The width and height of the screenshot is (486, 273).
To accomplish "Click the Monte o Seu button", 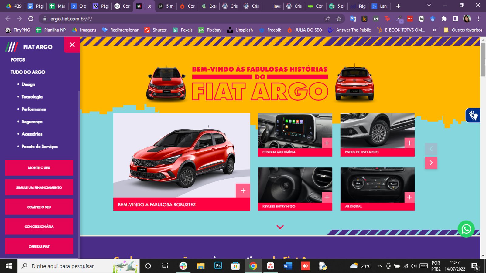I will coord(39,168).
